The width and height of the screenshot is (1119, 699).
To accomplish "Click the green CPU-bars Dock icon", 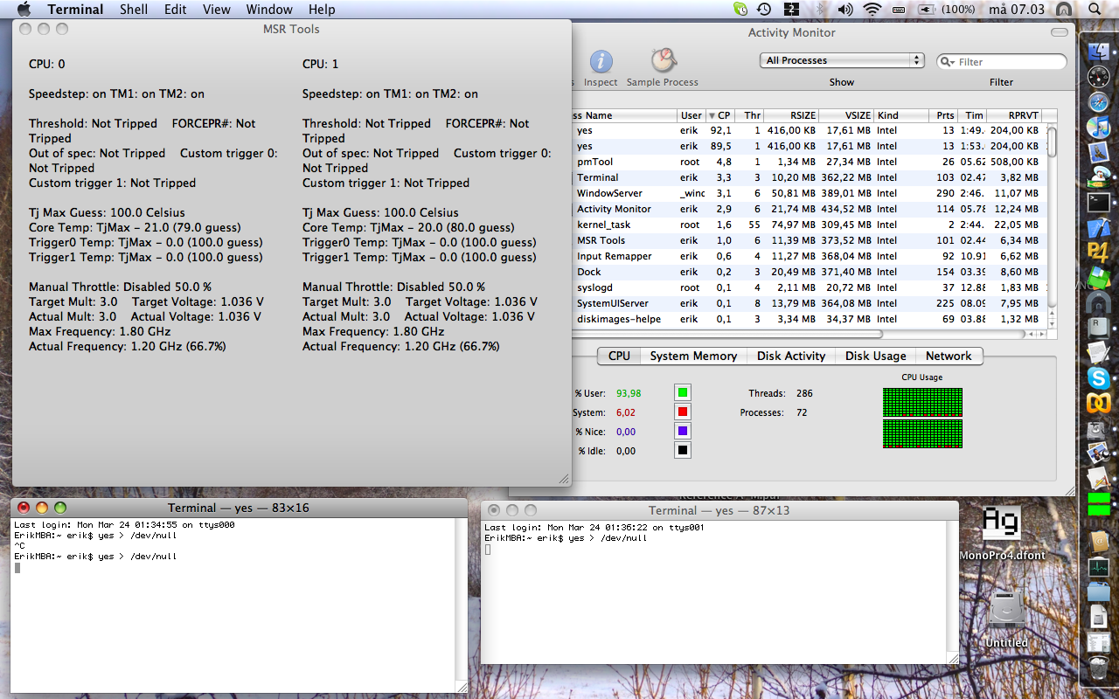I will click(1098, 504).
